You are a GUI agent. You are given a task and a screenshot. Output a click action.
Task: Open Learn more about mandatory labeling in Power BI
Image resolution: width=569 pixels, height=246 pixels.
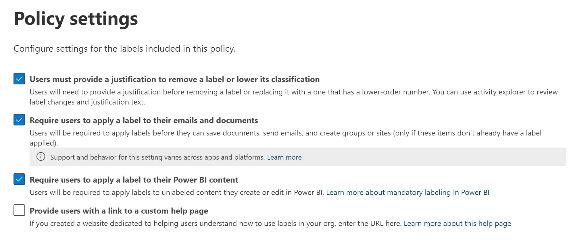tap(407, 192)
